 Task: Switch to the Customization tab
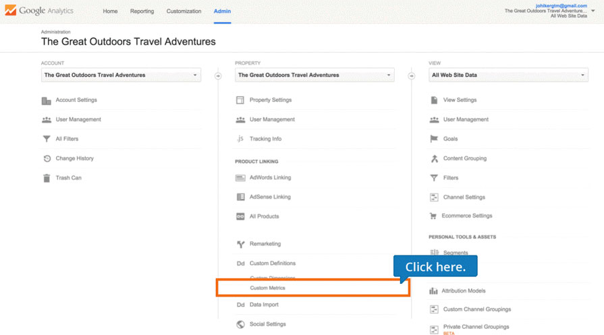(184, 11)
